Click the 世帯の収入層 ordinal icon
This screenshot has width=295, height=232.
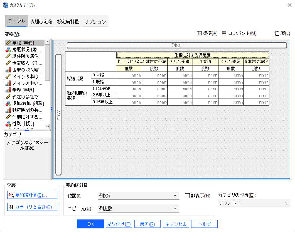8,70
